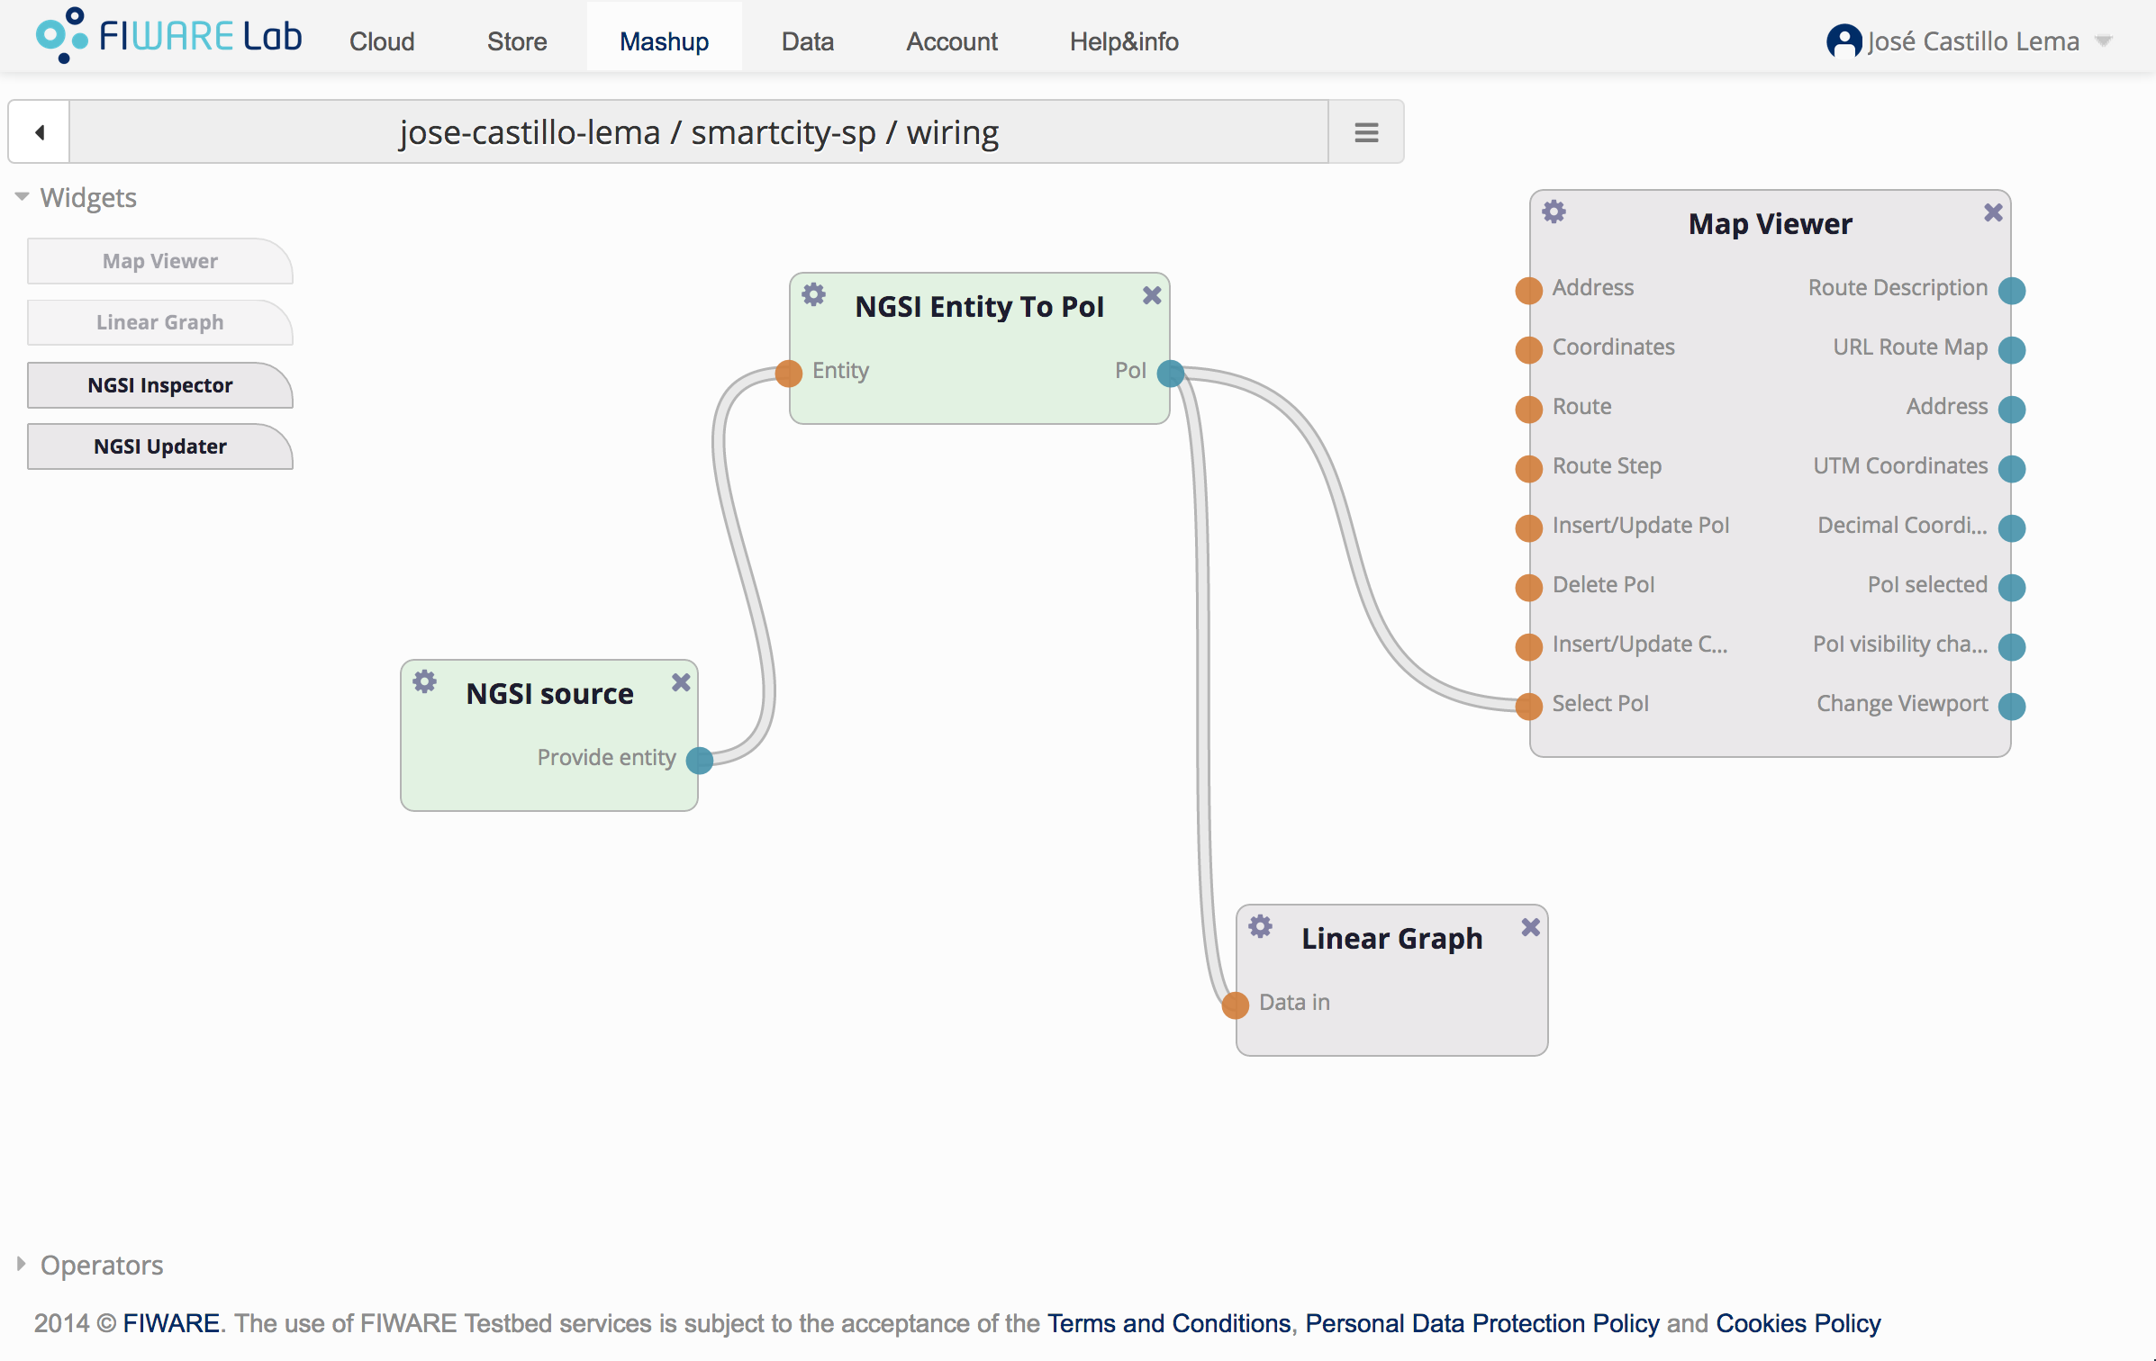Viewport: 2156px width, 1361px height.
Task: Remove the Linear Graph widget box
Action: pos(1530,927)
